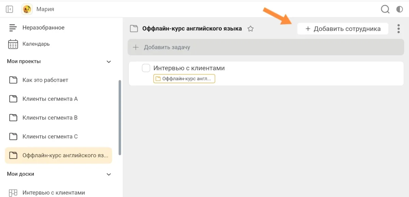Select the Клиенты сегмента B project
This screenshot has height=197, width=409.
pos(50,118)
